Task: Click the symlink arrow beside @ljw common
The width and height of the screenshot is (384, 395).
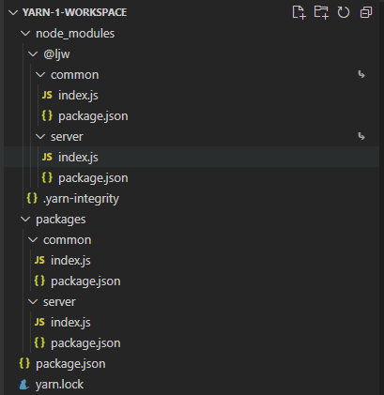Action: pyautogui.click(x=361, y=74)
